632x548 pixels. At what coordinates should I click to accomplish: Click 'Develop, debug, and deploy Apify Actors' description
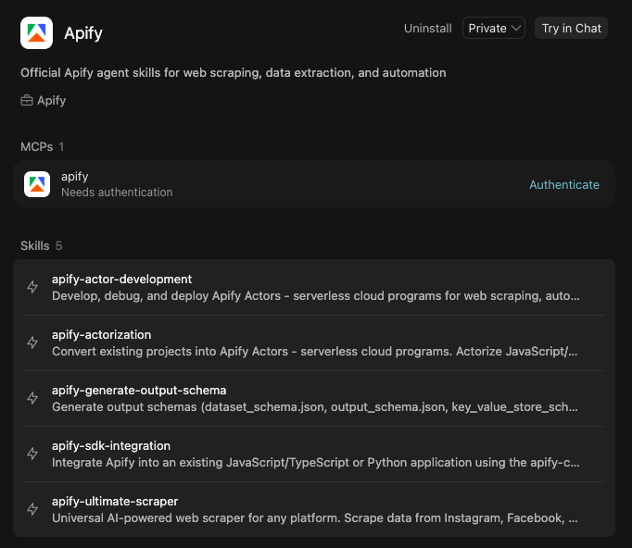316,296
